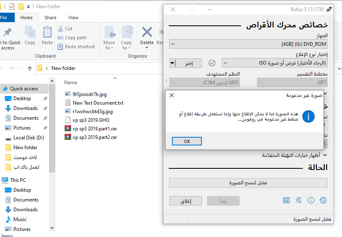Click Paste shortcut in the ribbon
Image resolution: width=342 pixels, height=237 pixels.
tap(76, 47)
